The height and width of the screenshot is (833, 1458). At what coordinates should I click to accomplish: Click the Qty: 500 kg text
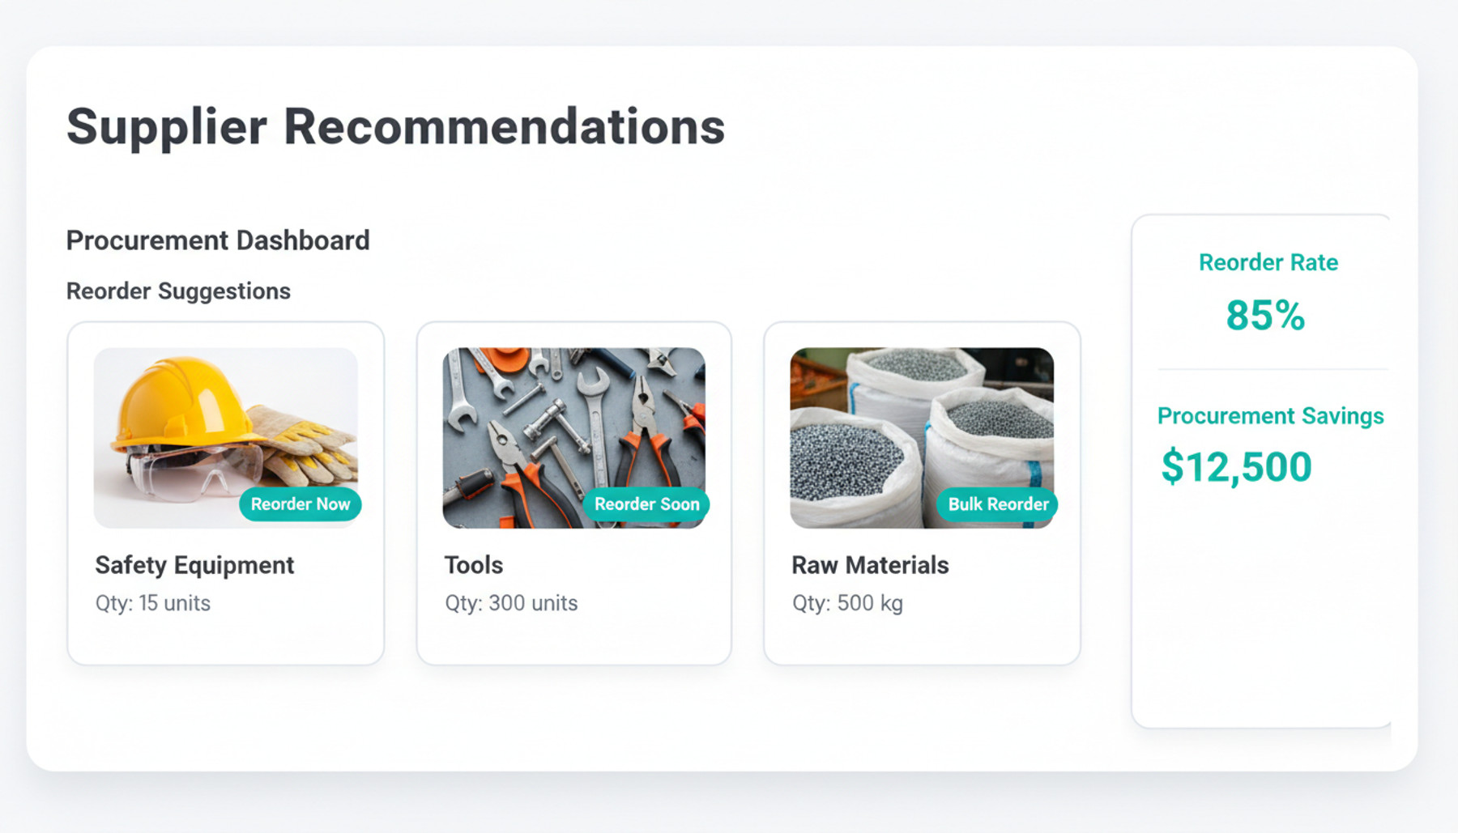coord(847,603)
